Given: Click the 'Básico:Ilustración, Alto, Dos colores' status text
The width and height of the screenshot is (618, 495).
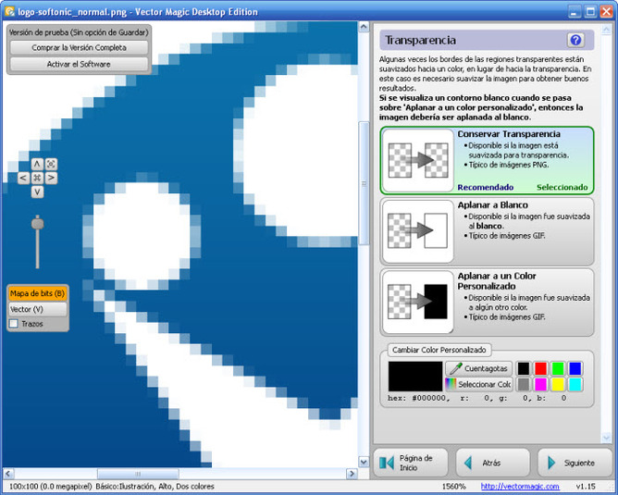Looking at the screenshot, I should (x=154, y=487).
